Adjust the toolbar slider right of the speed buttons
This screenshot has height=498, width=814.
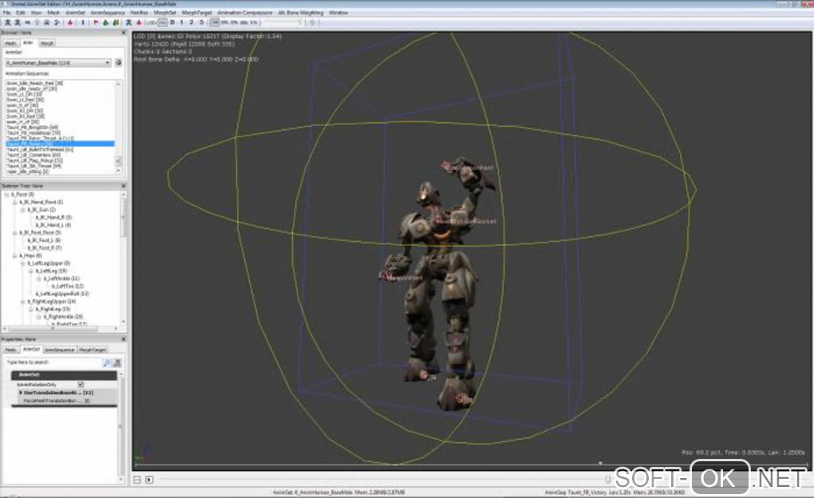tap(282, 22)
